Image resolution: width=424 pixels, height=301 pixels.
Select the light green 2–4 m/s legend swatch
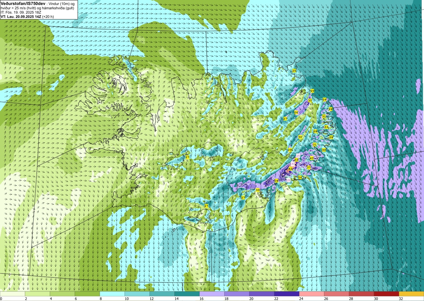[37, 294]
